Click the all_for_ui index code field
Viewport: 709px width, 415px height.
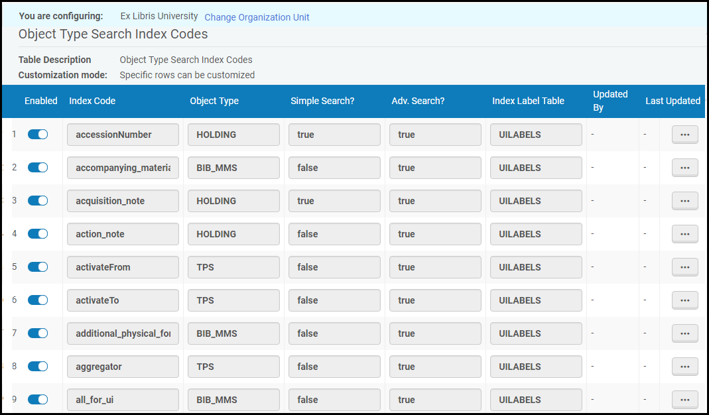click(123, 400)
